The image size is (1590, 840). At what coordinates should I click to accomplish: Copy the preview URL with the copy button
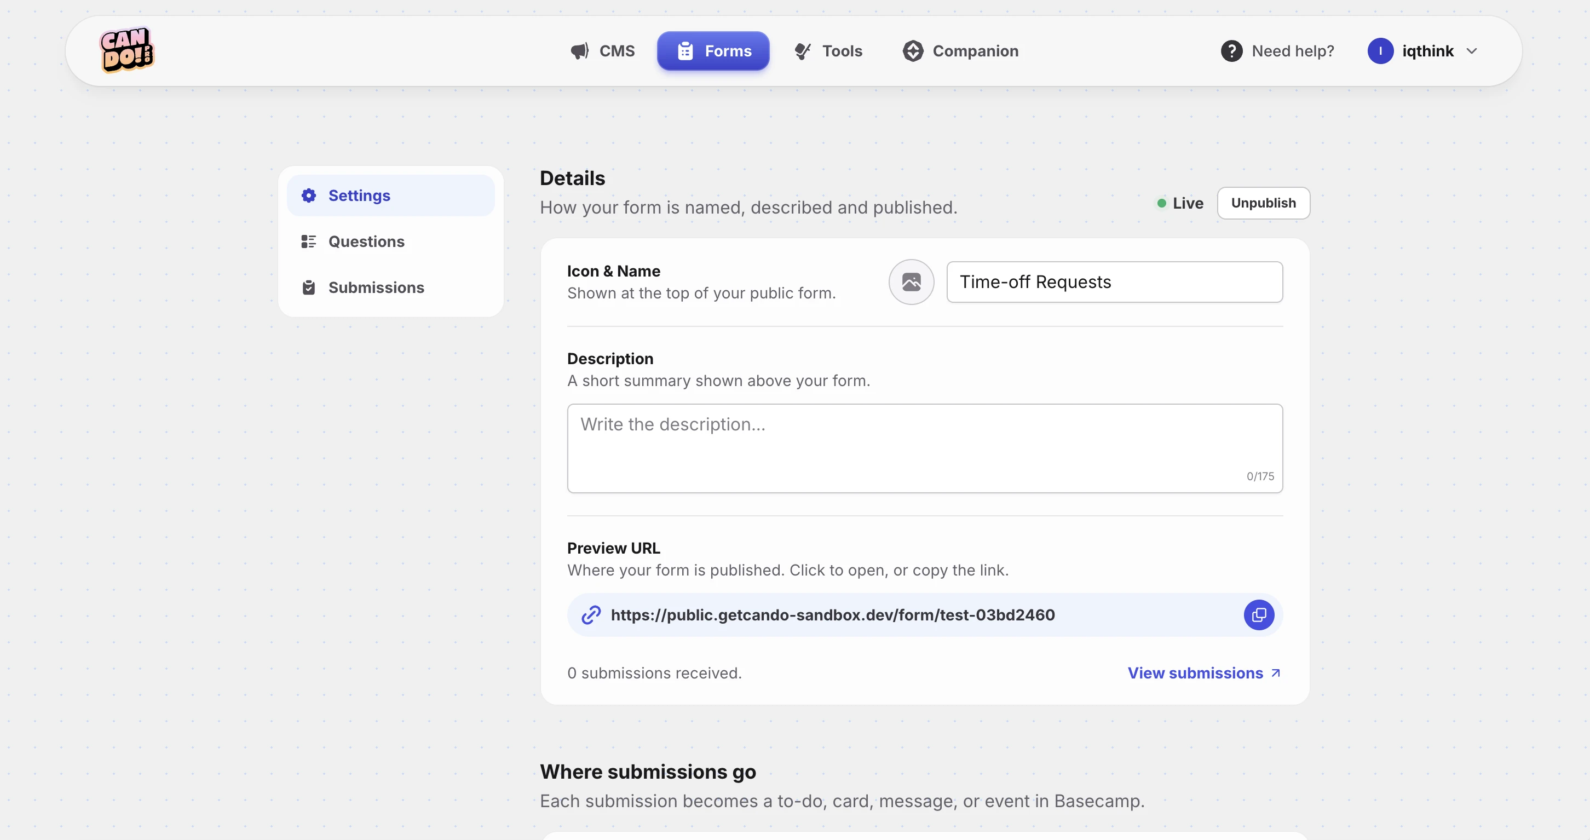point(1259,615)
